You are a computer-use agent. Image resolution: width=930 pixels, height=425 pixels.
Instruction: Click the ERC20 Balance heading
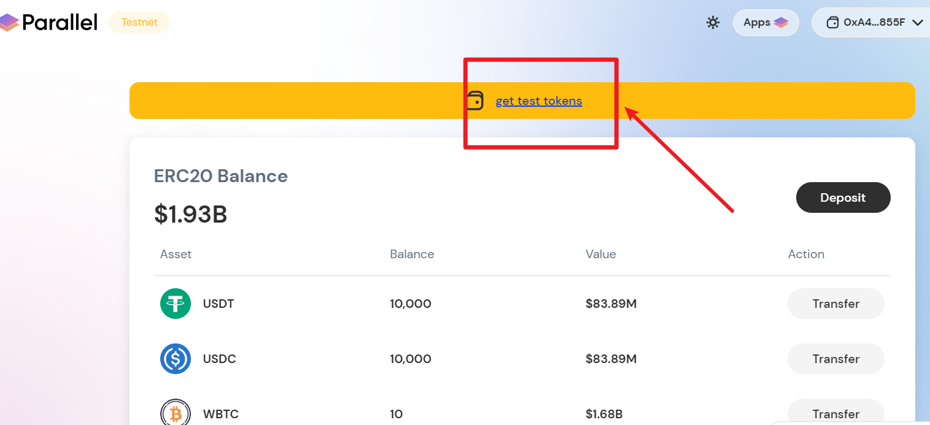pos(221,176)
